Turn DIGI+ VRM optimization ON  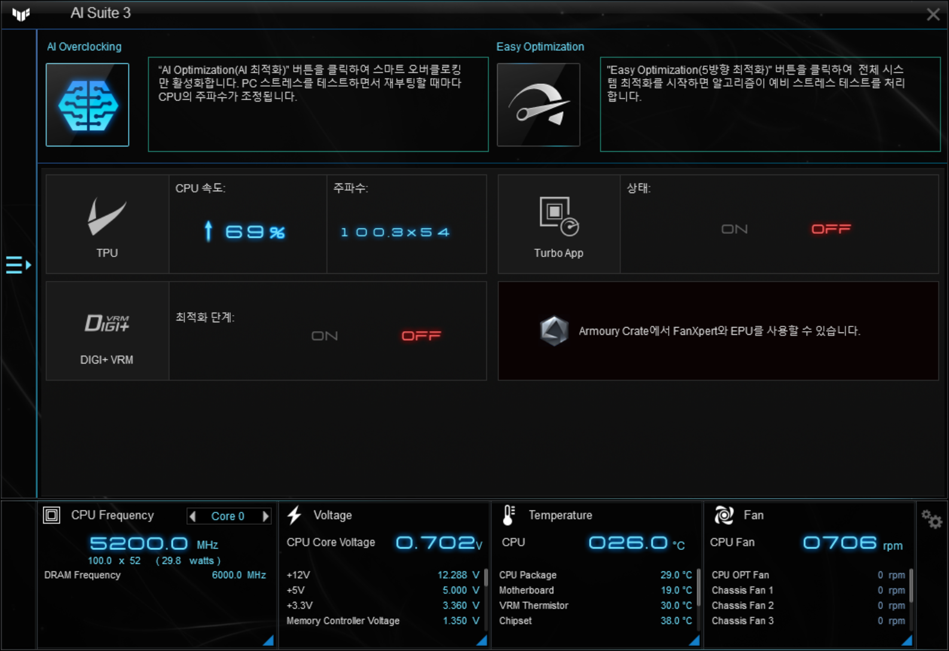pos(325,336)
